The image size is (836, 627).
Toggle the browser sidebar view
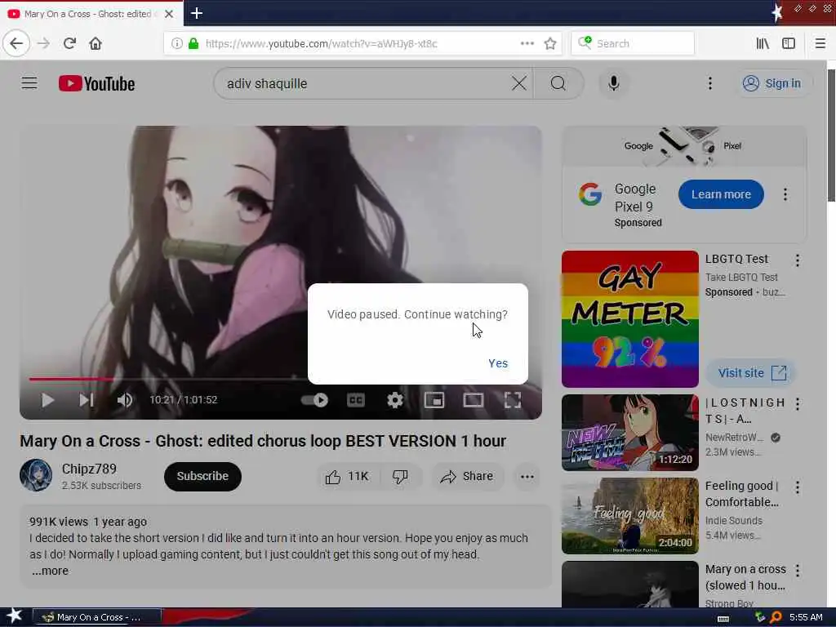point(789,43)
